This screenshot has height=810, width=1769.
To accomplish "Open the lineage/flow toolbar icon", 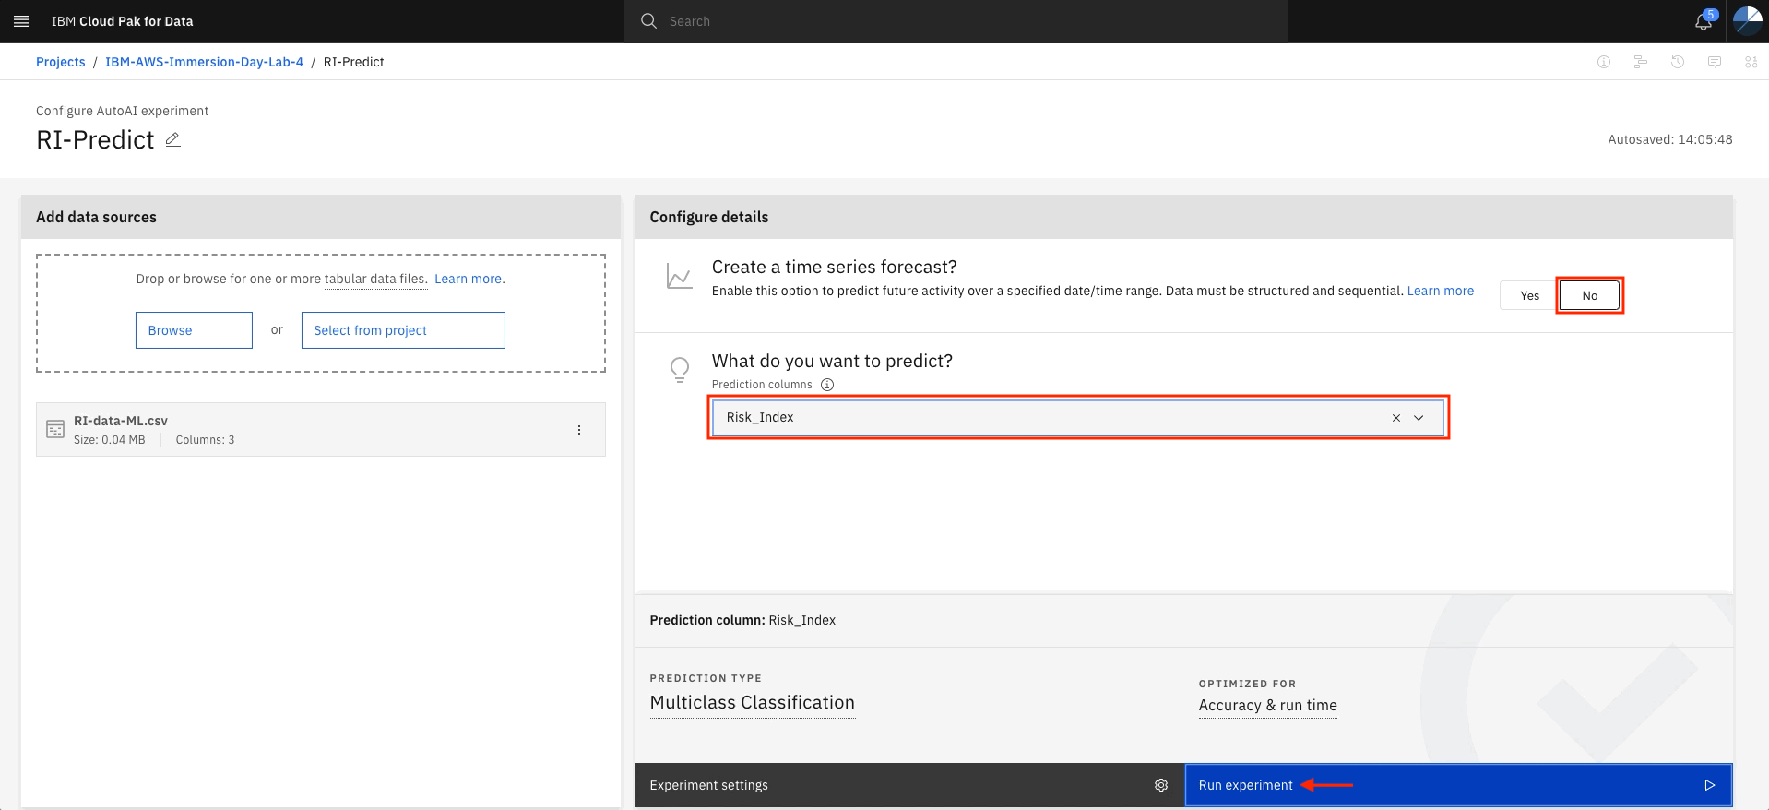I will click(x=1641, y=62).
